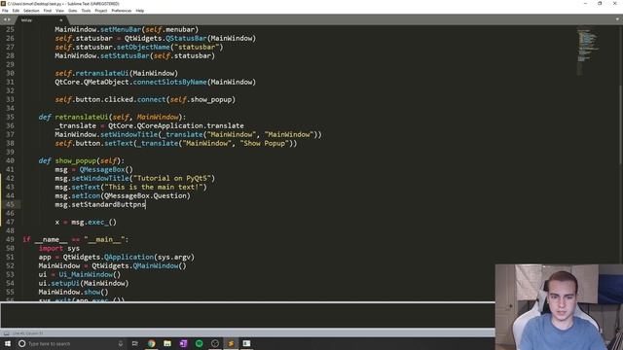Click the "Tutorial on PyQt5" string

coord(174,178)
